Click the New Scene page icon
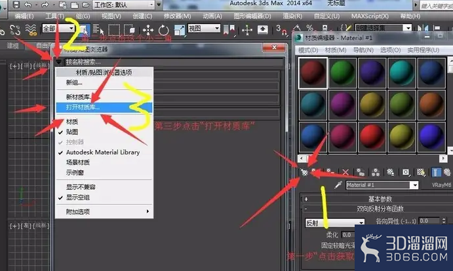 75,5
